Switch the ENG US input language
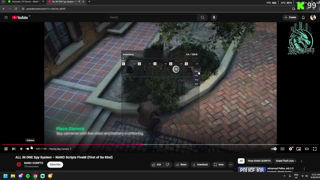The width and height of the screenshot is (320, 180). (296, 176)
